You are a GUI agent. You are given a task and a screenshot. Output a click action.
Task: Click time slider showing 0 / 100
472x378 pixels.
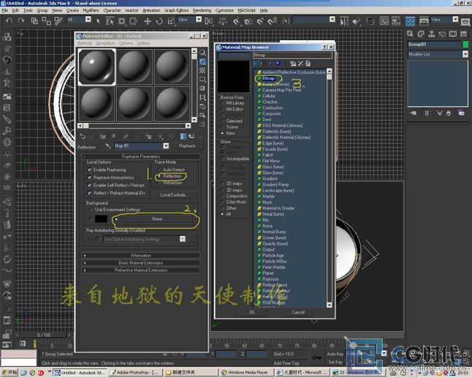pos(44,335)
